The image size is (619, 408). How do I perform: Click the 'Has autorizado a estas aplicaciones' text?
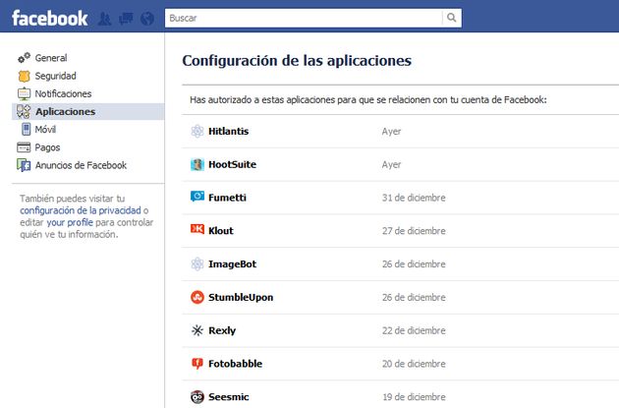(368, 100)
